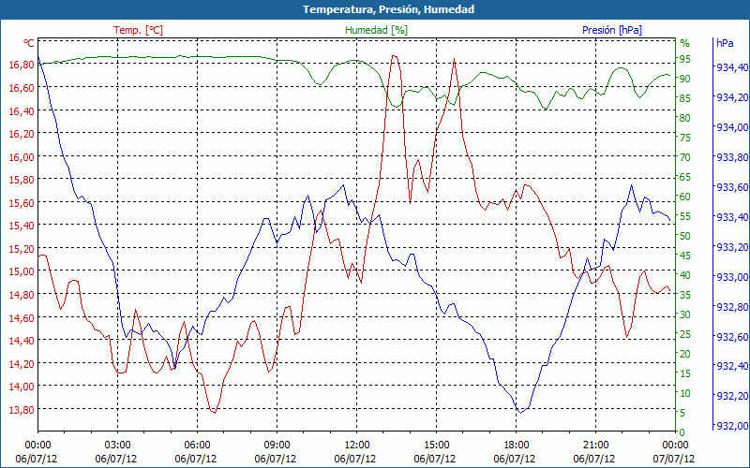Click humidity axis value '85'
This screenshot has width=750, height=468.
tap(685, 98)
